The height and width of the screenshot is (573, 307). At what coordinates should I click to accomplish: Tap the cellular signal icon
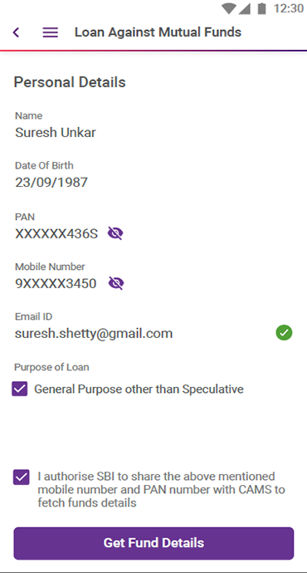[x=244, y=8]
